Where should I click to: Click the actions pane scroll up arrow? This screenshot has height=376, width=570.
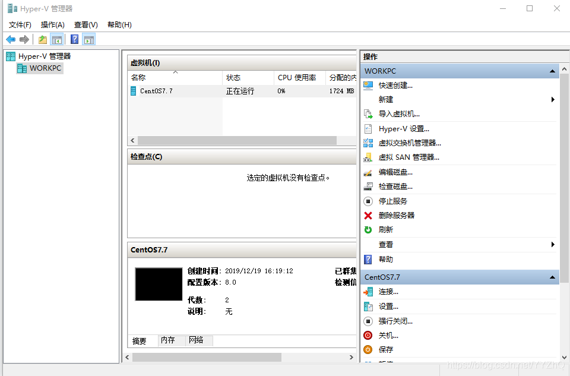pos(564,69)
